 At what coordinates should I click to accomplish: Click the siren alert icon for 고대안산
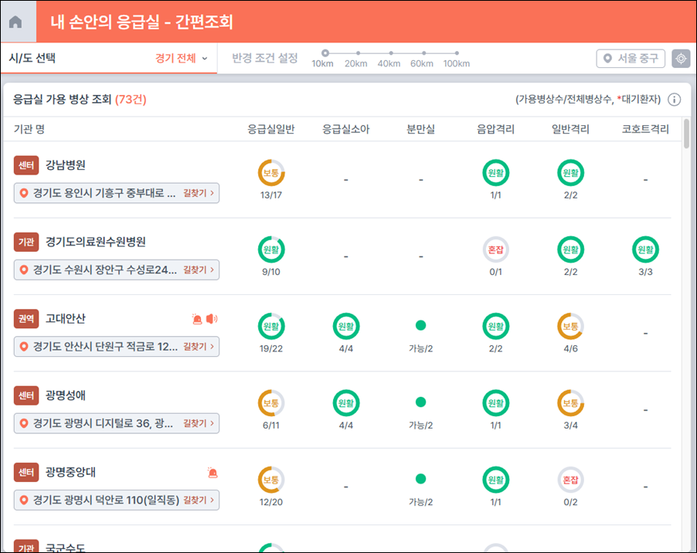point(197,319)
